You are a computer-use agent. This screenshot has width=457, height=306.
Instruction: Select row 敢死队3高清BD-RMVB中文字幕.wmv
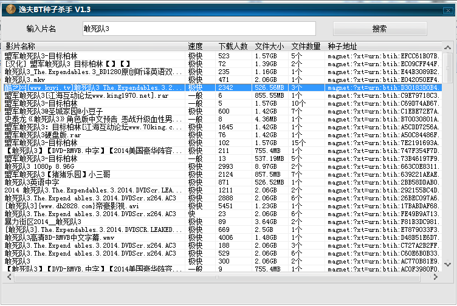tap(222, 237)
